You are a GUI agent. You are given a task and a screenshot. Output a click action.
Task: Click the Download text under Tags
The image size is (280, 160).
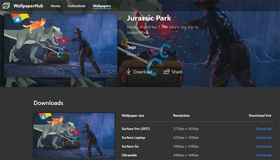(x=143, y=72)
